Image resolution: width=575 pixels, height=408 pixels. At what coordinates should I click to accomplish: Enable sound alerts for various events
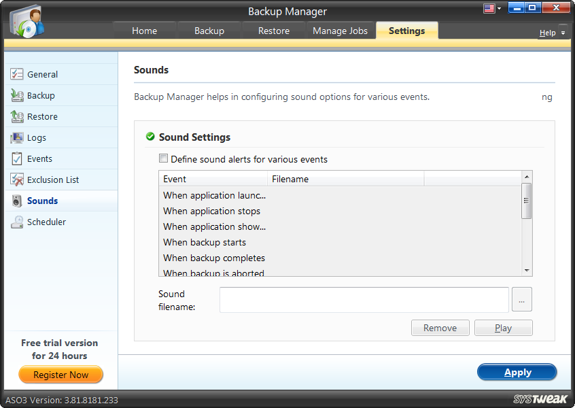tap(163, 158)
